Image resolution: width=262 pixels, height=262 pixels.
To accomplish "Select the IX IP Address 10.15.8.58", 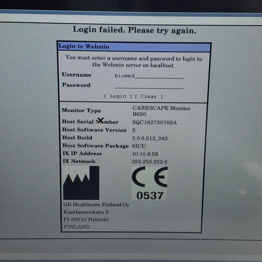I will click(x=145, y=154).
